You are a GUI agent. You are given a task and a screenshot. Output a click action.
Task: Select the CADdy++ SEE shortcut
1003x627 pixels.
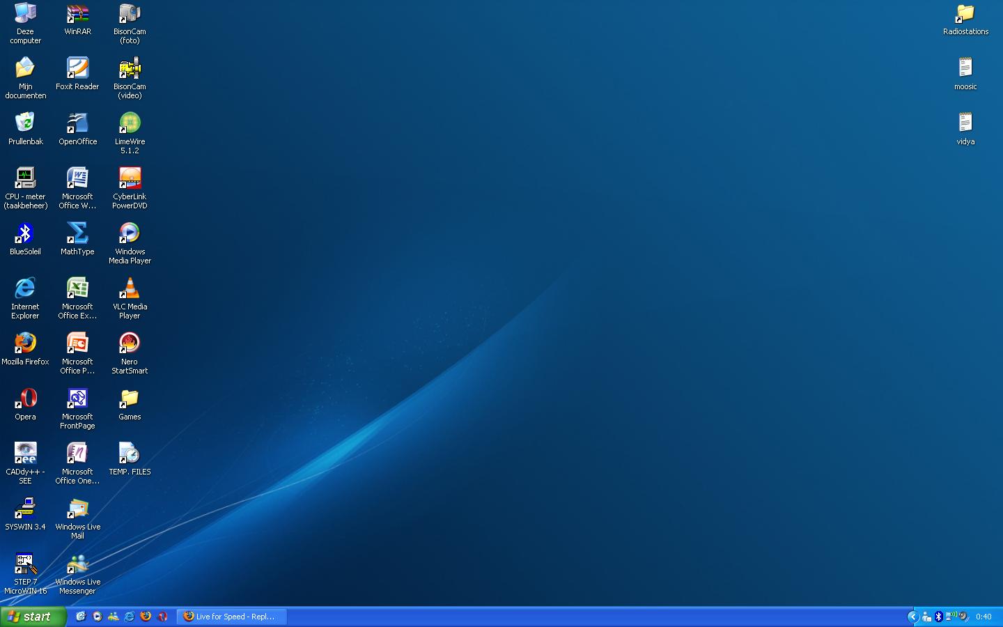[25, 463]
